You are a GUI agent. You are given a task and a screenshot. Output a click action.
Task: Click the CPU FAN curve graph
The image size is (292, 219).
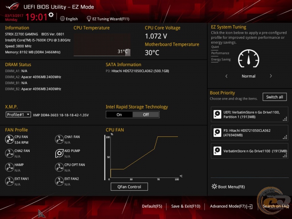[x=143, y=157]
